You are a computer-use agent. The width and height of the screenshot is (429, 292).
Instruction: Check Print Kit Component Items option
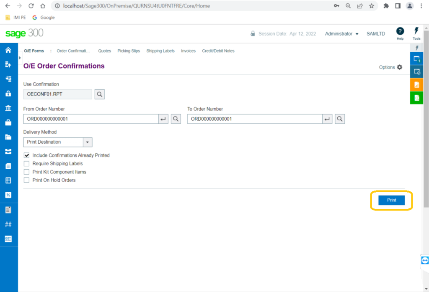point(27,172)
